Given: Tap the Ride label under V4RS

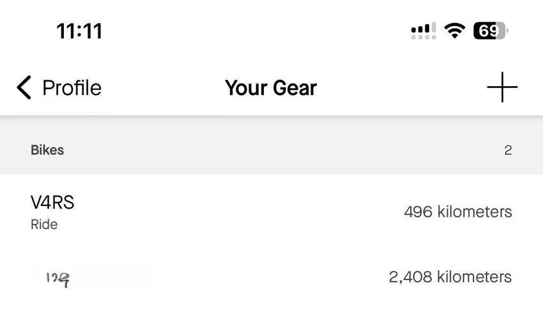Looking at the screenshot, I should point(44,224).
